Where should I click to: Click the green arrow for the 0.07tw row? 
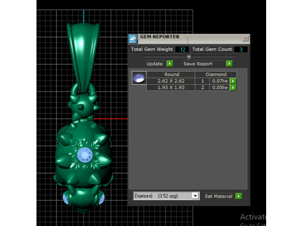click(x=233, y=81)
